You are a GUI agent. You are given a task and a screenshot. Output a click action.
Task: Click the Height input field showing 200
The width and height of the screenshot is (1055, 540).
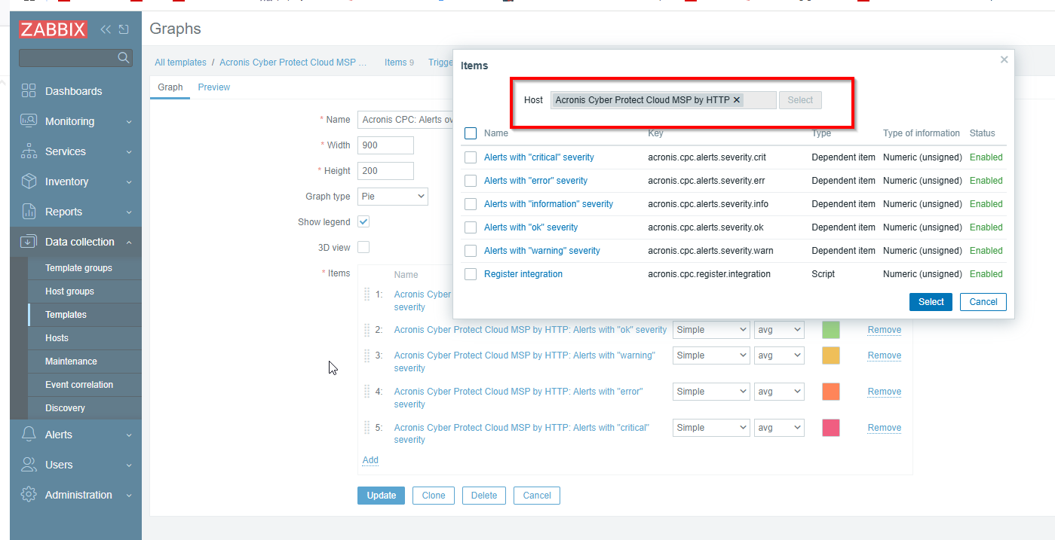(x=385, y=171)
